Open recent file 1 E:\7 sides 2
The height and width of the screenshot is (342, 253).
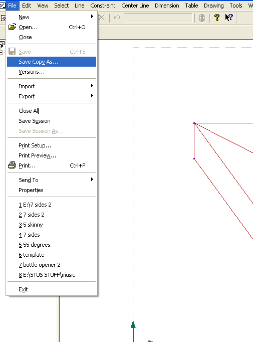pos(52,205)
